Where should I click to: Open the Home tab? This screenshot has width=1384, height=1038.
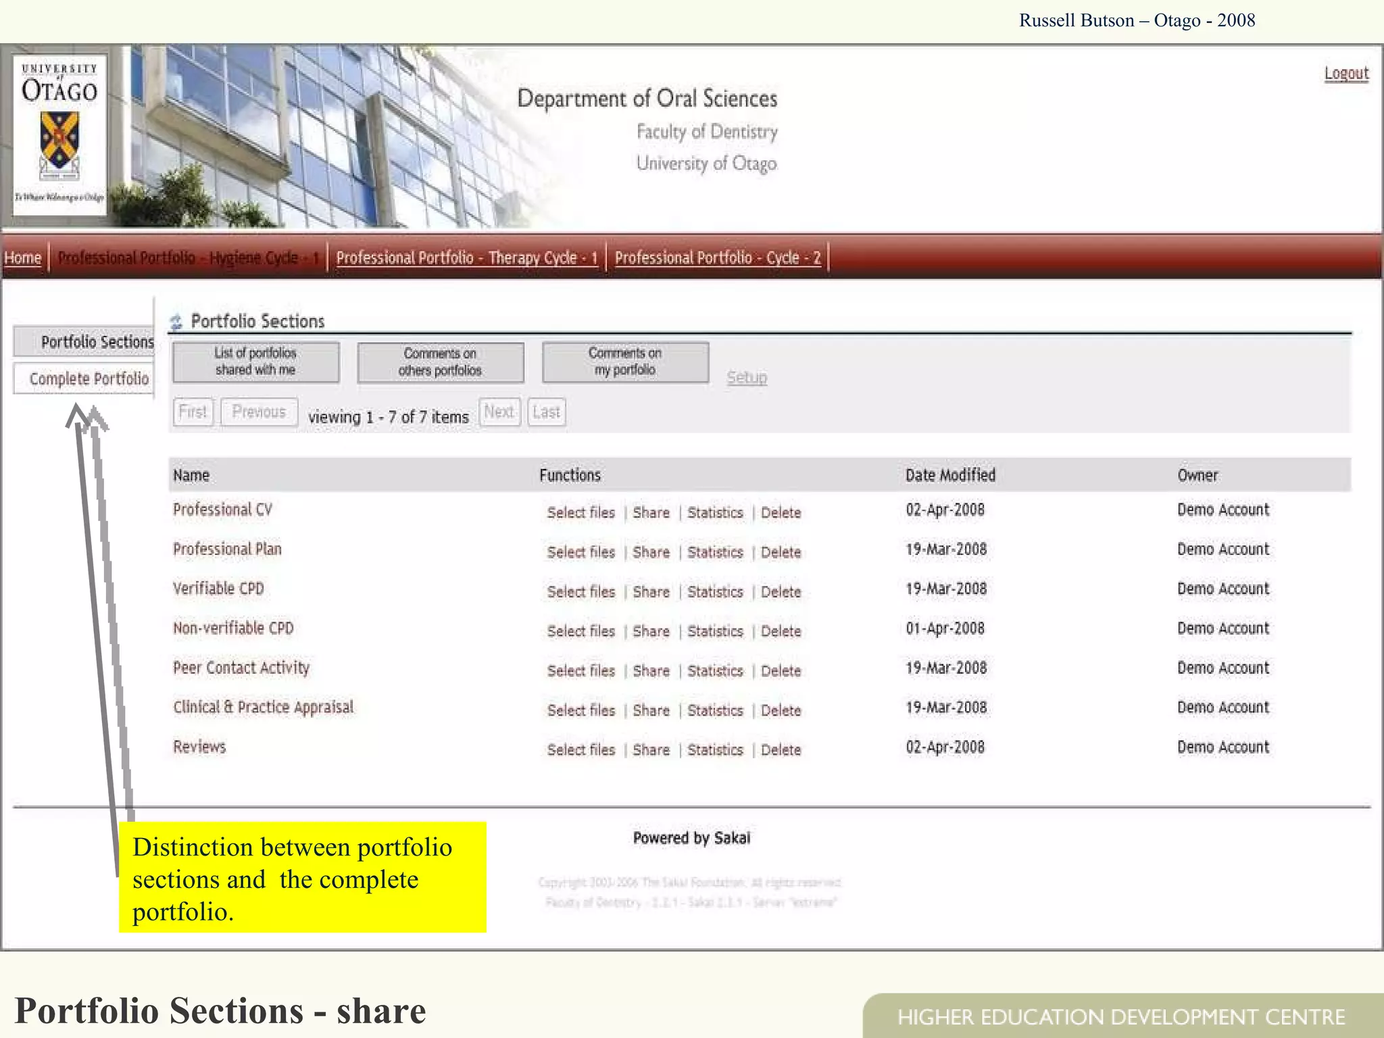tap(23, 258)
